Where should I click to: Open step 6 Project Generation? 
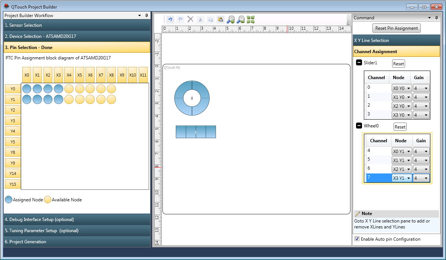click(77, 242)
